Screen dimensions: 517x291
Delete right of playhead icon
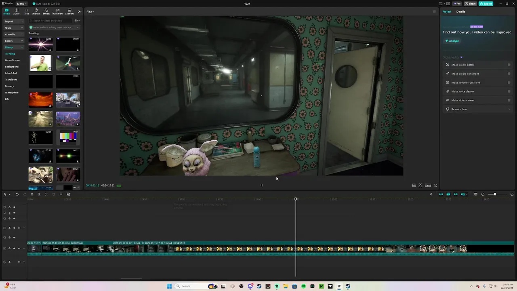click(46, 194)
